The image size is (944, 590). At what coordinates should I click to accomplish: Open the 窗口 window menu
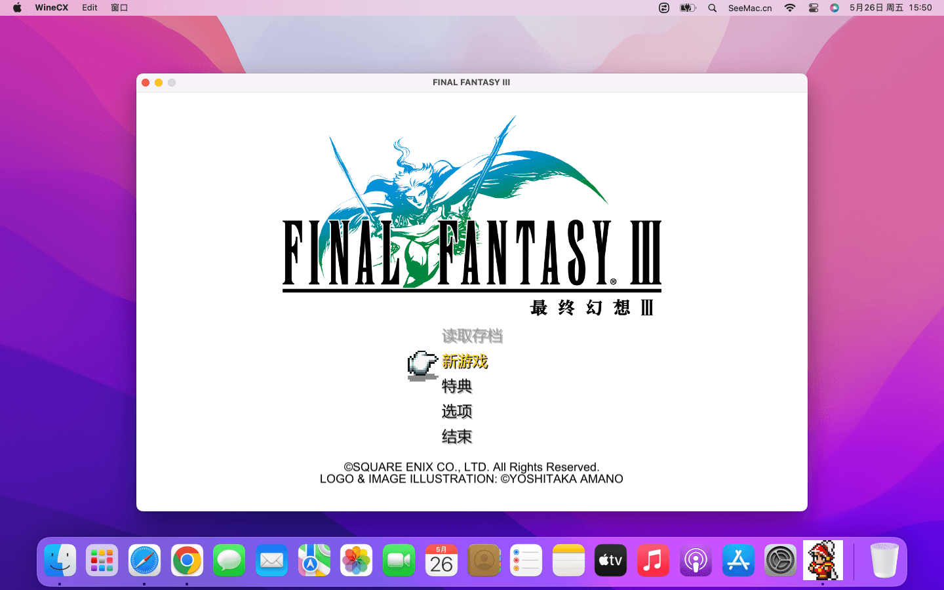click(x=119, y=8)
